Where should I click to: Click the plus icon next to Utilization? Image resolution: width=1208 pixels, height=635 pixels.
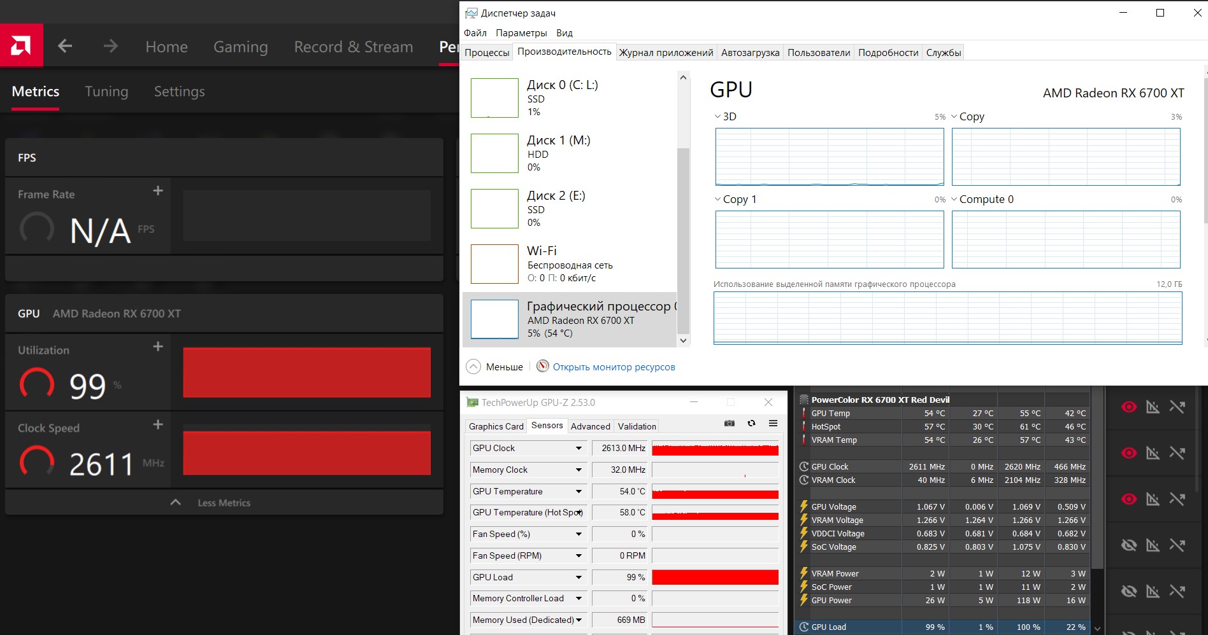158,347
